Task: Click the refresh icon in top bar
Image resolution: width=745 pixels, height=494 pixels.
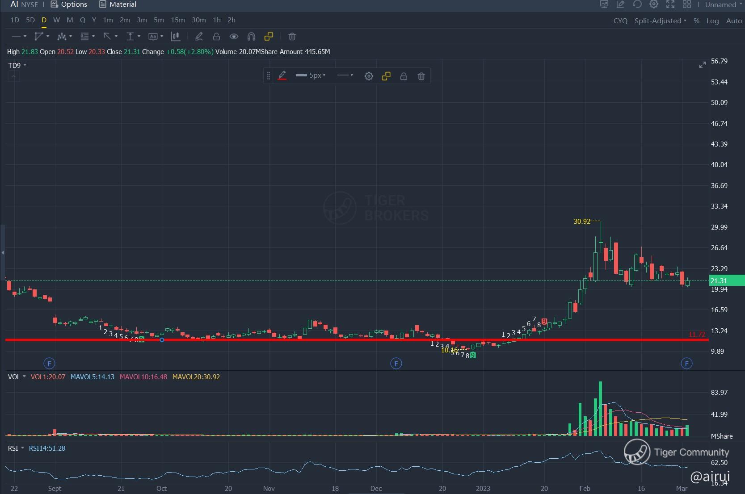Action: tap(637, 4)
